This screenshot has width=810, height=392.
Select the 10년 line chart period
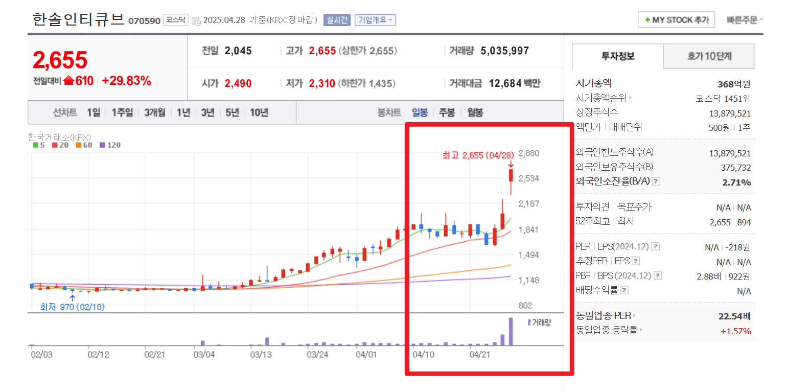pos(259,112)
